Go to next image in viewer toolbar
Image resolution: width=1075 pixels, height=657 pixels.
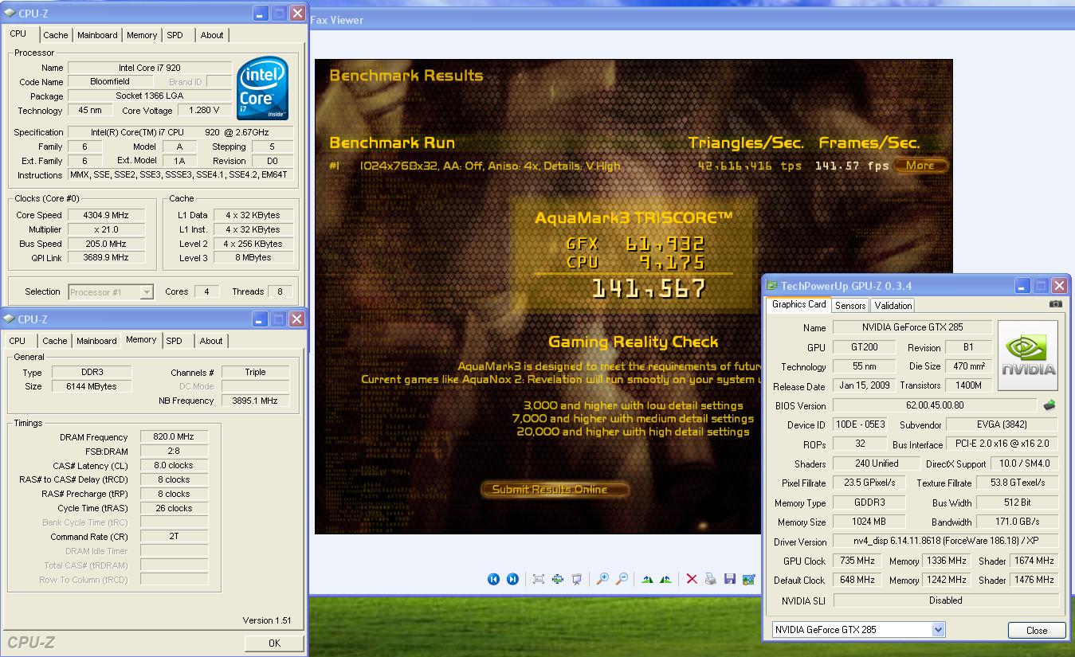pos(512,579)
